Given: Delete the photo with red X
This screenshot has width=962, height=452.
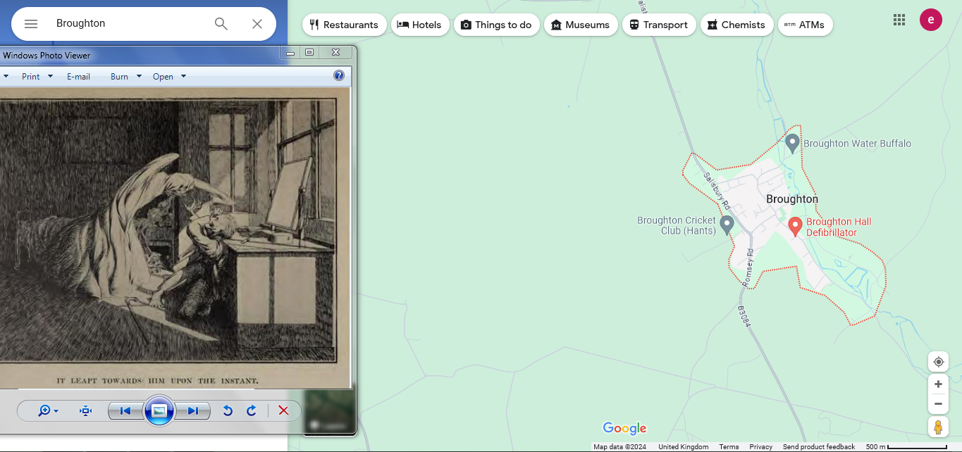Looking at the screenshot, I should click(283, 410).
